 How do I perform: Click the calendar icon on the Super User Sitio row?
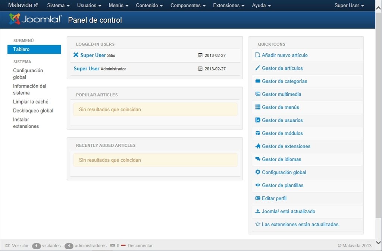[x=200, y=55]
